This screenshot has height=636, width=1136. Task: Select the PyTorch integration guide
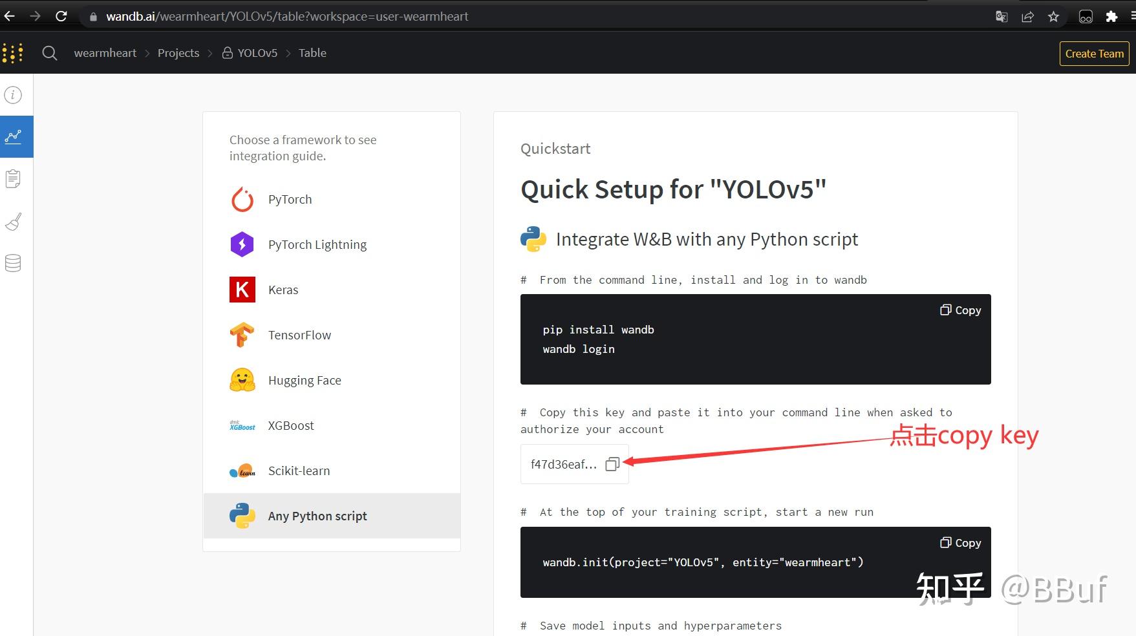[290, 200]
